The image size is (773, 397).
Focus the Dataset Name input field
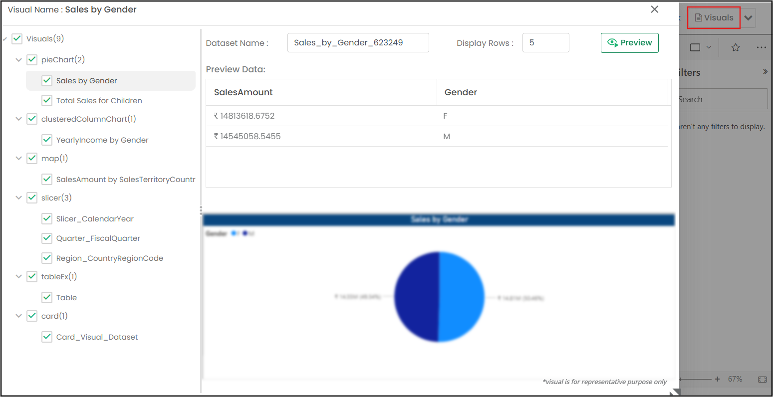tap(358, 43)
